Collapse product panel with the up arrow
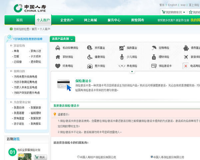Image resolution: width=200 pixels, height=160 pixels. coord(132,72)
